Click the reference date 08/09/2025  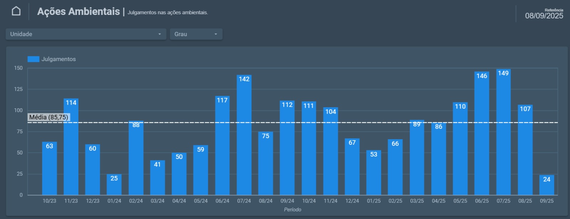544,16
